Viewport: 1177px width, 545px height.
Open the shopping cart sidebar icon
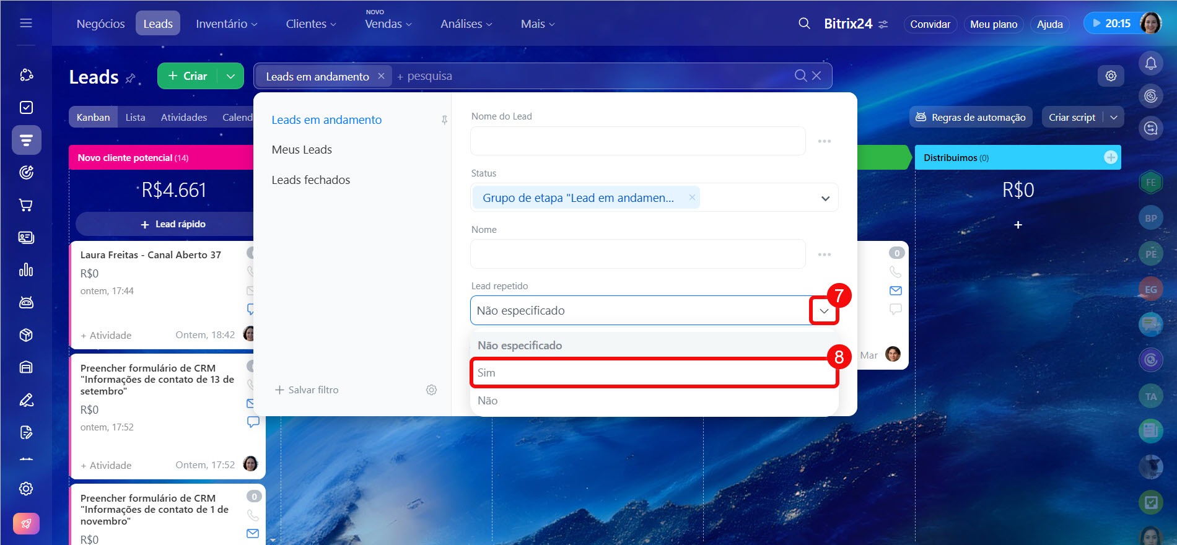26,205
